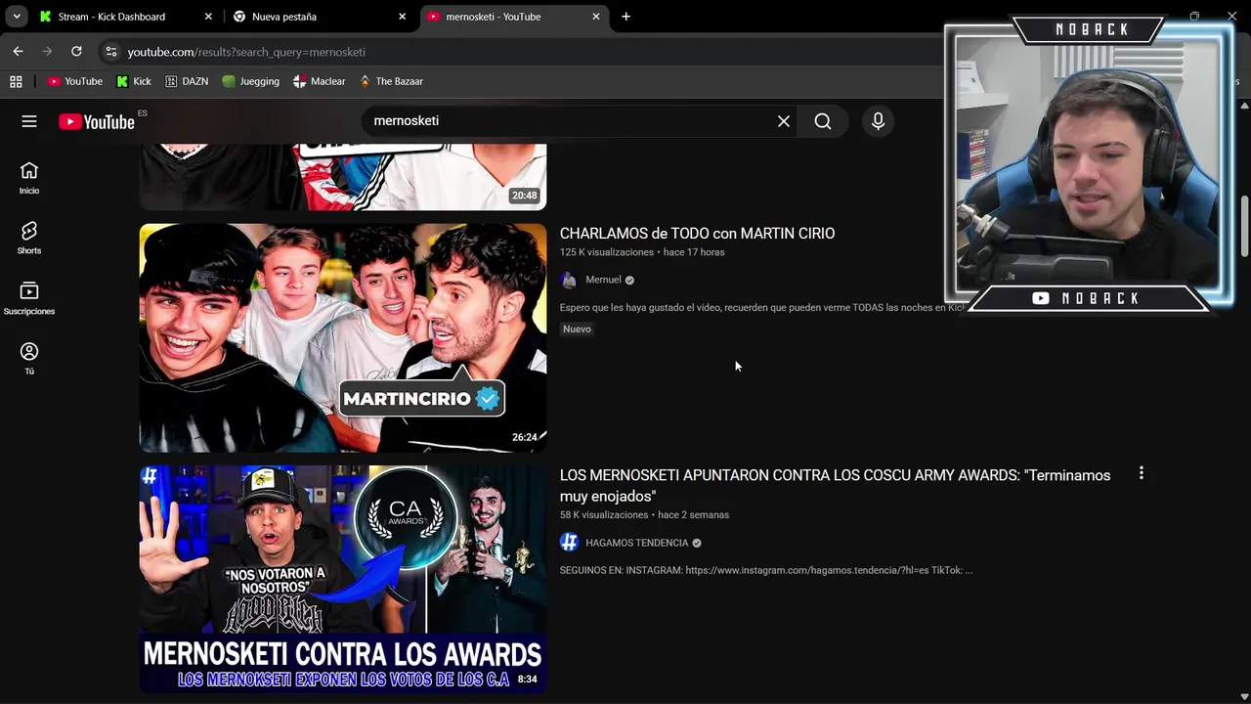
Task: Click '125 K visualizaciones' text
Action: point(607,252)
